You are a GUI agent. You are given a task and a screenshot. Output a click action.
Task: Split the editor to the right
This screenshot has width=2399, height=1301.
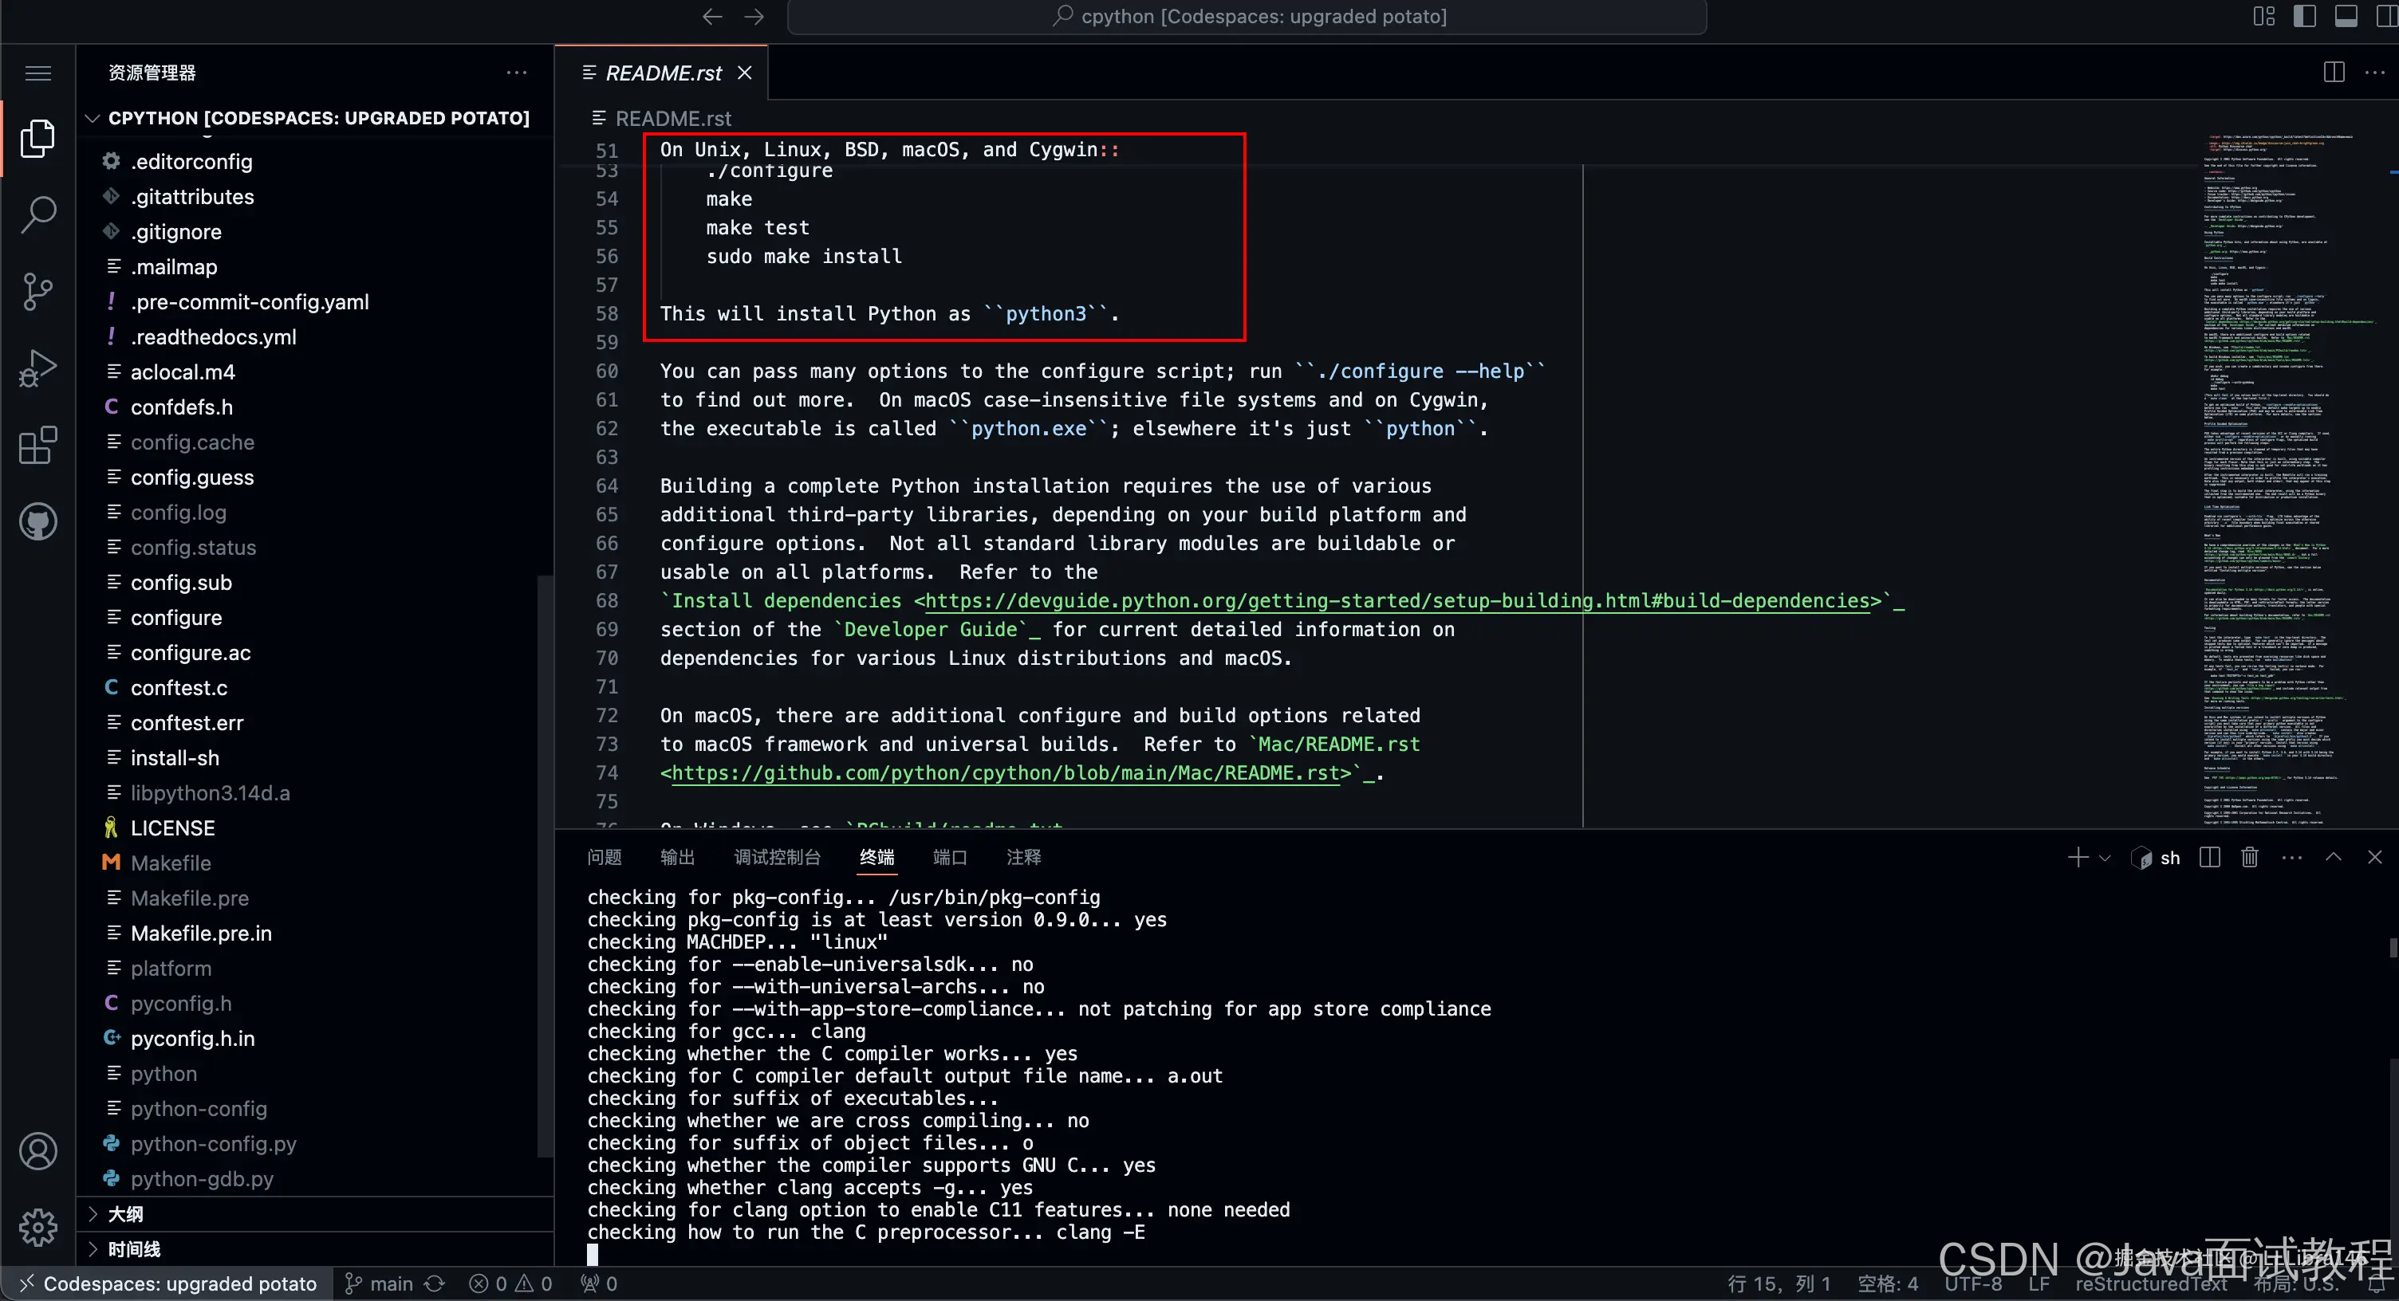click(2334, 73)
